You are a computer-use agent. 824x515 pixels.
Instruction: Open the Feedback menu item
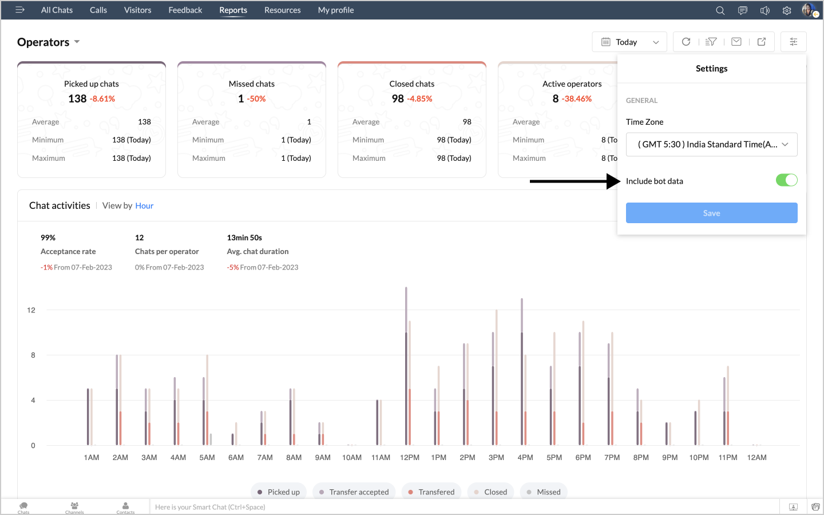pyautogui.click(x=185, y=10)
